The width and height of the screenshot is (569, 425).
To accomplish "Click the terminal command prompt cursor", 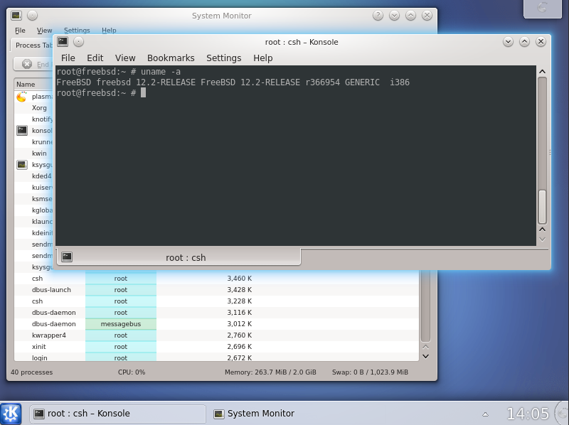I will (x=144, y=93).
